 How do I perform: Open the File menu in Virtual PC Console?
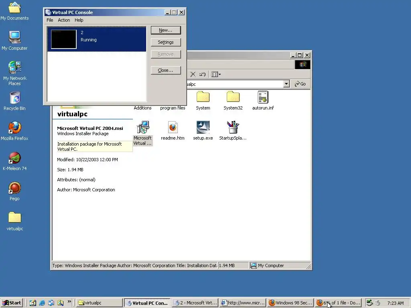(x=50, y=20)
